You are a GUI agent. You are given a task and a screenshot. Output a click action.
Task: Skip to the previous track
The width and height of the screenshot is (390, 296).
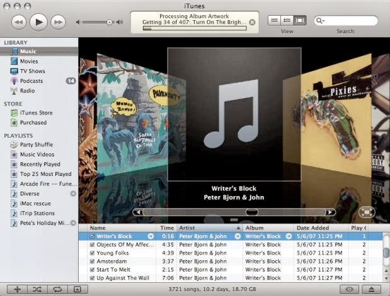pos(19,22)
